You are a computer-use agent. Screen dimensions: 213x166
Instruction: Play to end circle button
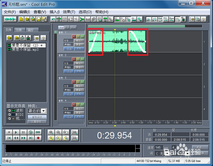tap(31, 132)
